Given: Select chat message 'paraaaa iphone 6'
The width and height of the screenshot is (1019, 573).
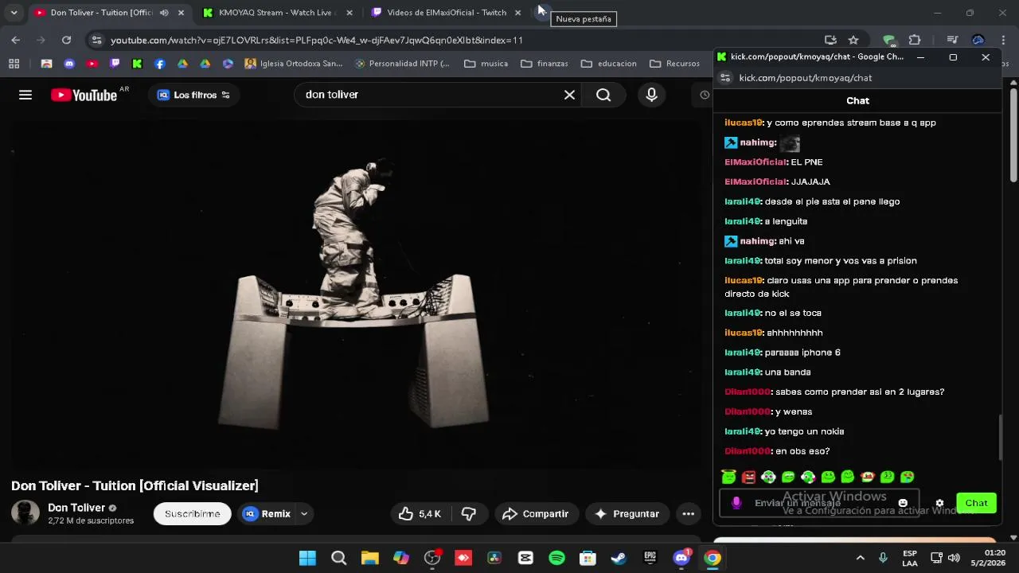Looking at the screenshot, I should 802,353.
